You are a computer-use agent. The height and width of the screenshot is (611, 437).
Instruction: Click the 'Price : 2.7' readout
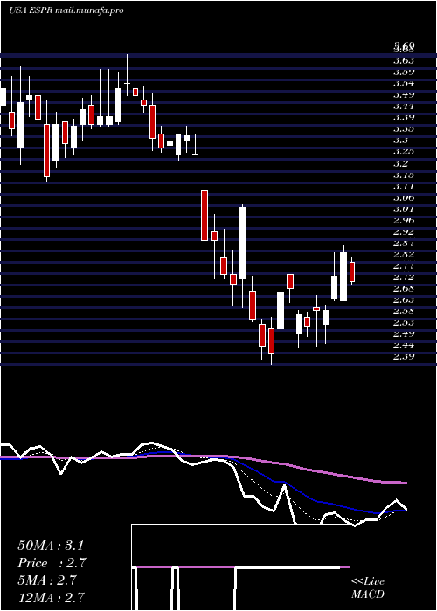tap(52, 563)
